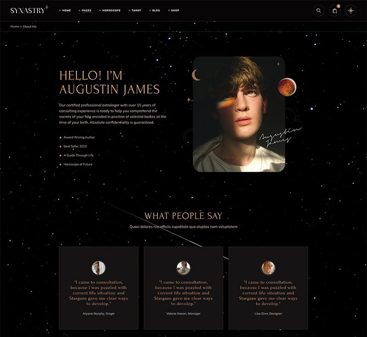Open the Home menu

click(x=66, y=10)
